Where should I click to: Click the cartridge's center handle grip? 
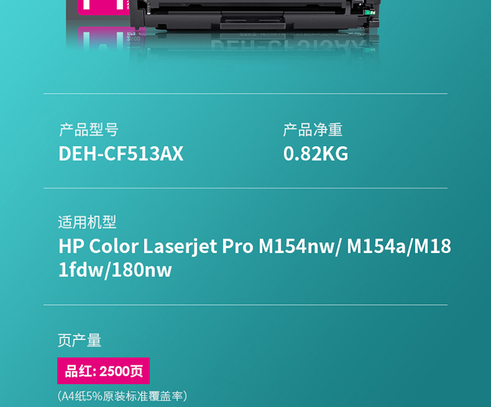[253, 21]
